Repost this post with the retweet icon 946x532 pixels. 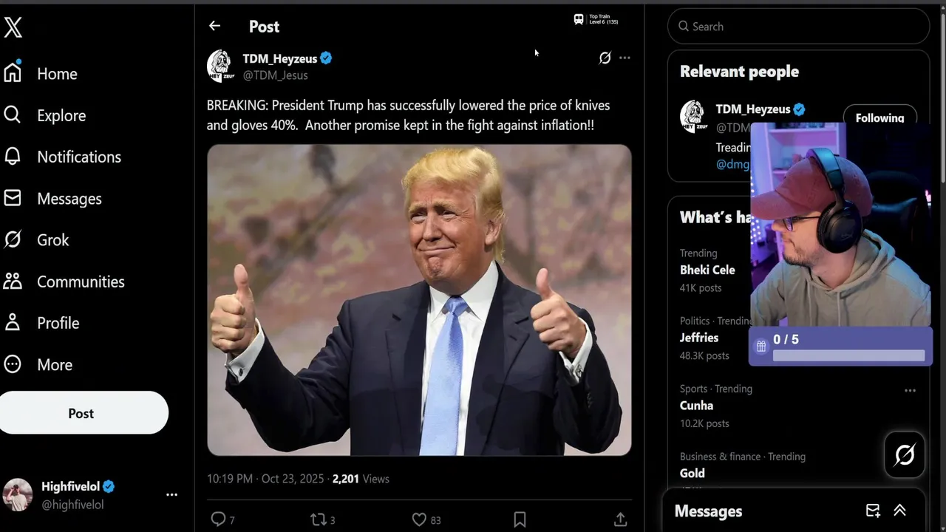coord(319,519)
